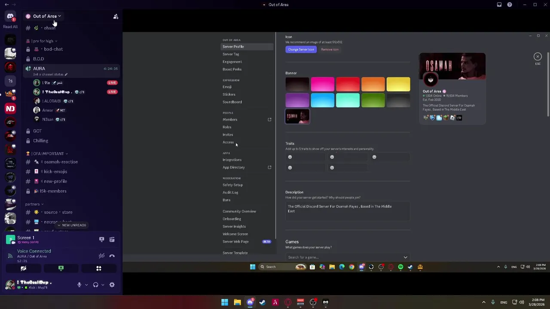Open the help question mark icon
The width and height of the screenshot is (550, 309).
click(510, 5)
